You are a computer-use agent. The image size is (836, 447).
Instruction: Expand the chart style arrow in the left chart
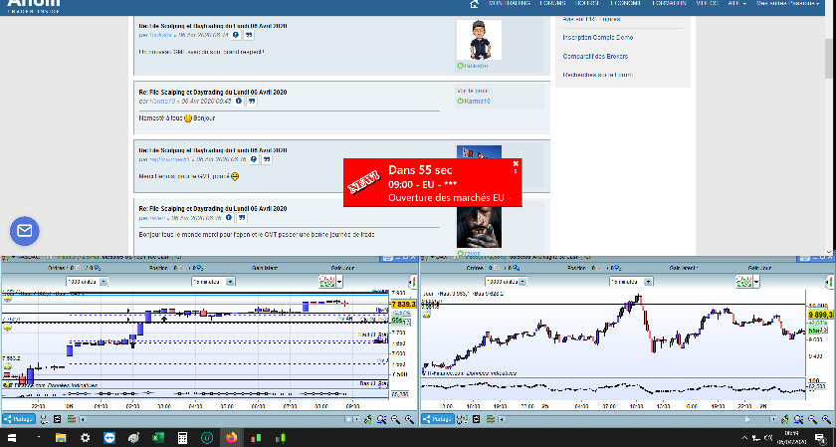tap(339, 282)
